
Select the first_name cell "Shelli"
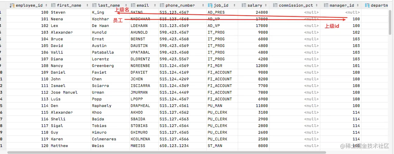[58, 119]
